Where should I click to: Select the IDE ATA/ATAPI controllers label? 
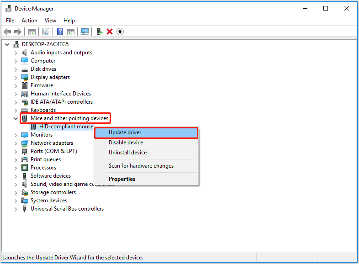click(62, 102)
